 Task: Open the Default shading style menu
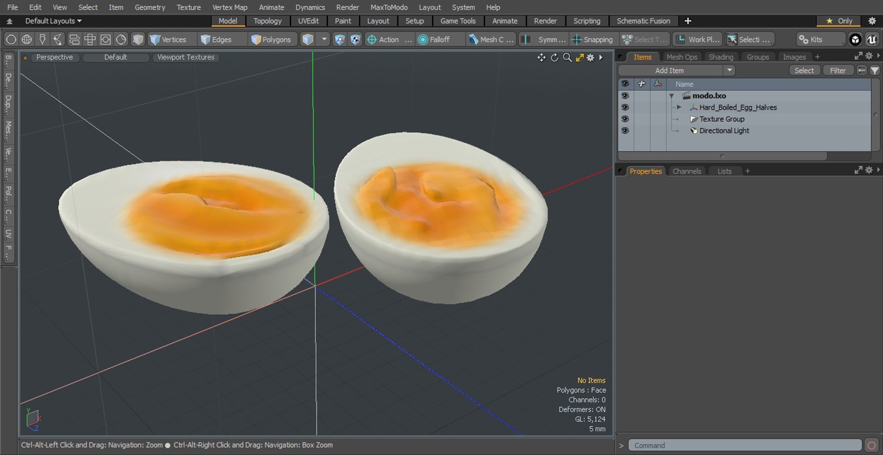pyautogui.click(x=115, y=57)
